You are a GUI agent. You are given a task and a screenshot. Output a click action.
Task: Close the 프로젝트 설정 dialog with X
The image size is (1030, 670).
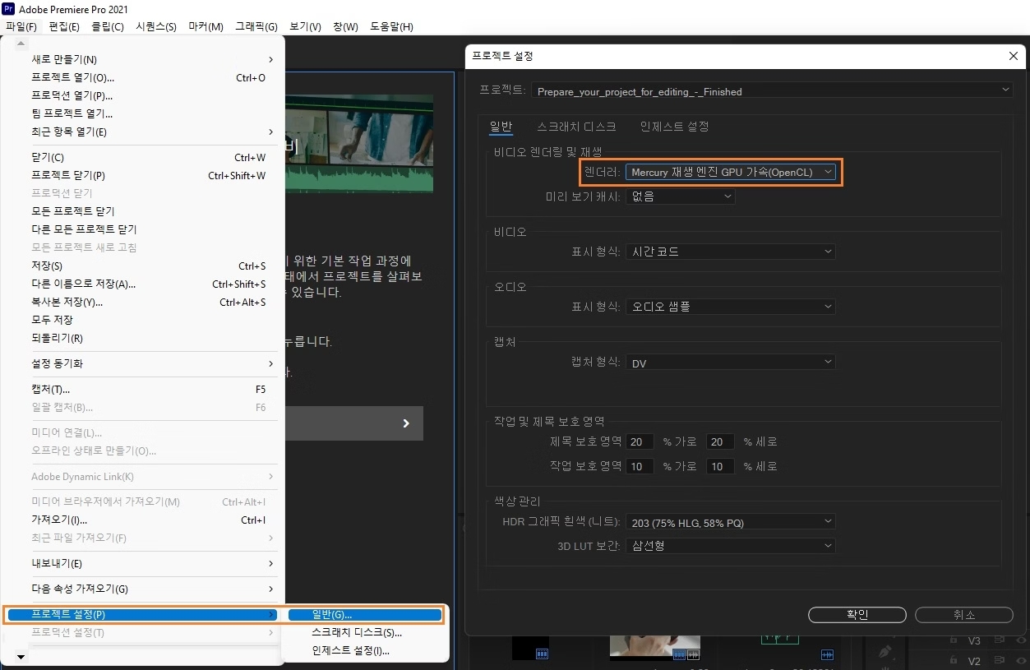pyautogui.click(x=1013, y=56)
